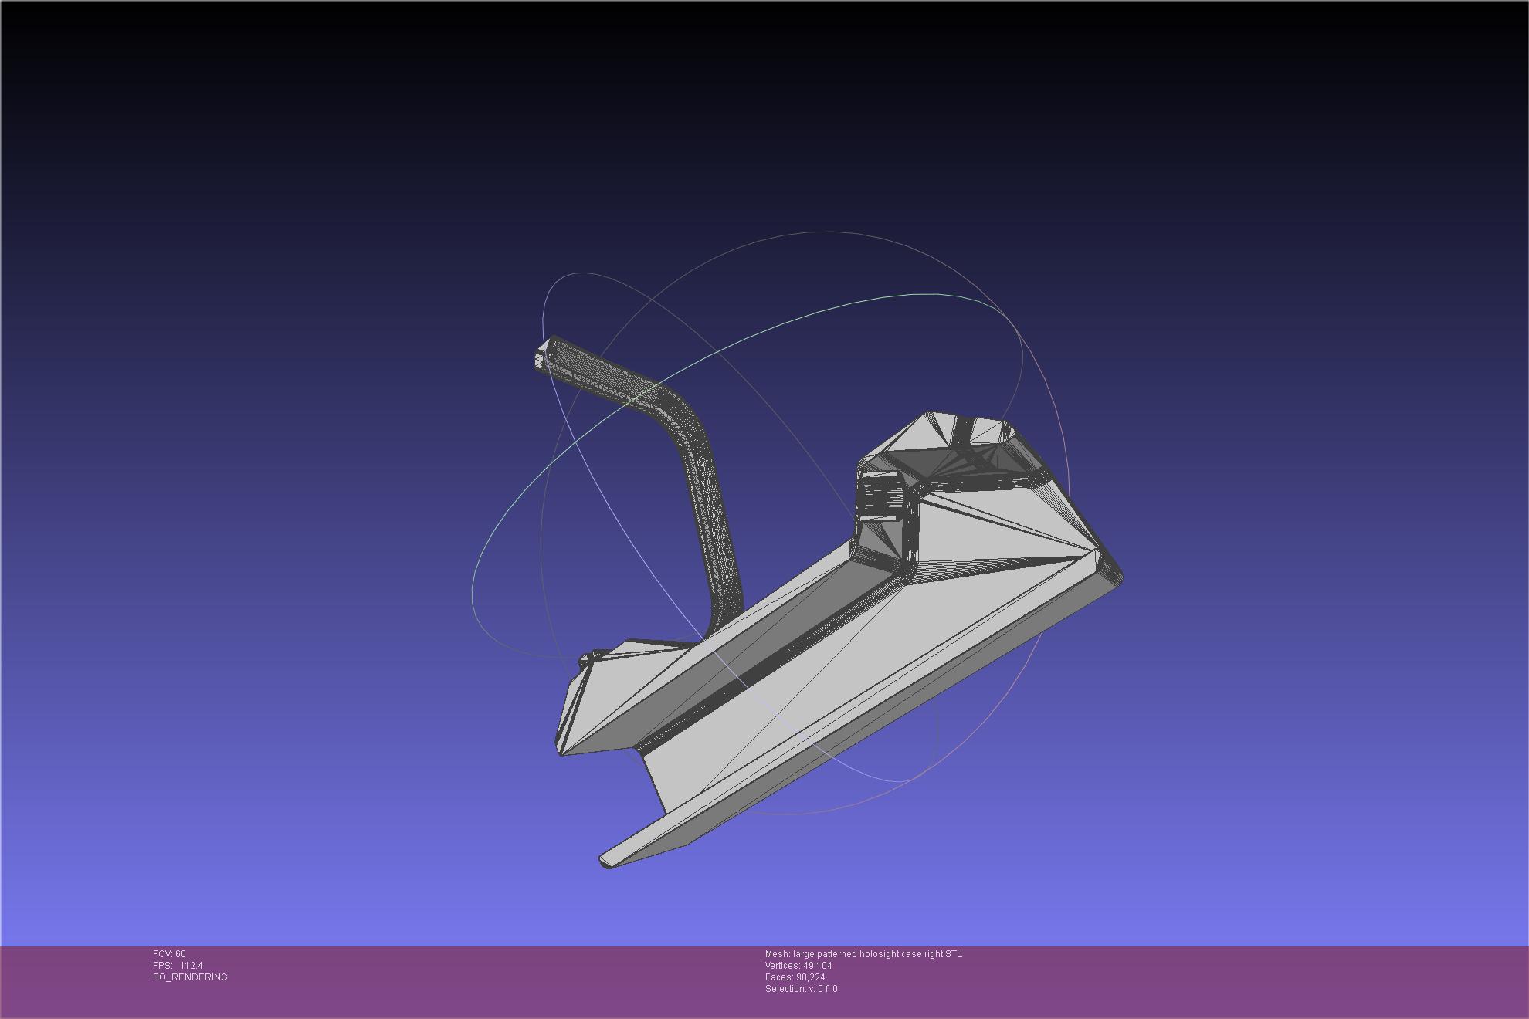Click the Vertices: 49,104 count
1529x1019 pixels.
798,965
